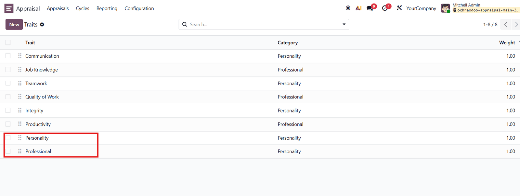Select the Communication row checkbox
The width and height of the screenshot is (520, 196).
click(x=8, y=56)
